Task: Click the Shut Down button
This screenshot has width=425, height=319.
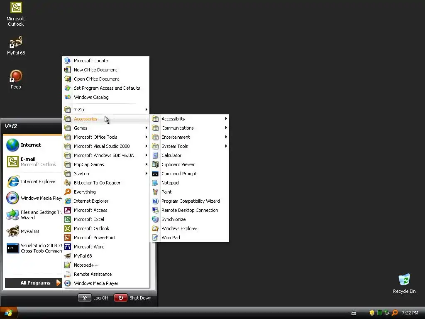Action: 133,298
